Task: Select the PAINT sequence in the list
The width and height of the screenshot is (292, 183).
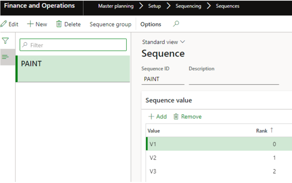Action: tap(72, 68)
